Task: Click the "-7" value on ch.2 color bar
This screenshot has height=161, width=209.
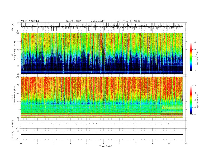Action: 194,114
